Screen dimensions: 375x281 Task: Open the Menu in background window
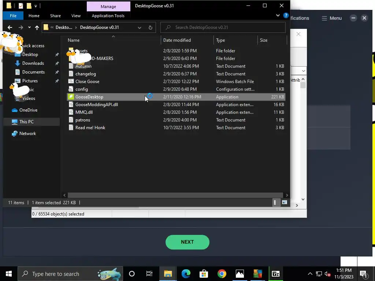click(332, 18)
